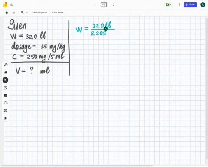Expand the zoom level dropdown
208x167 pixels.
(27, 13)
